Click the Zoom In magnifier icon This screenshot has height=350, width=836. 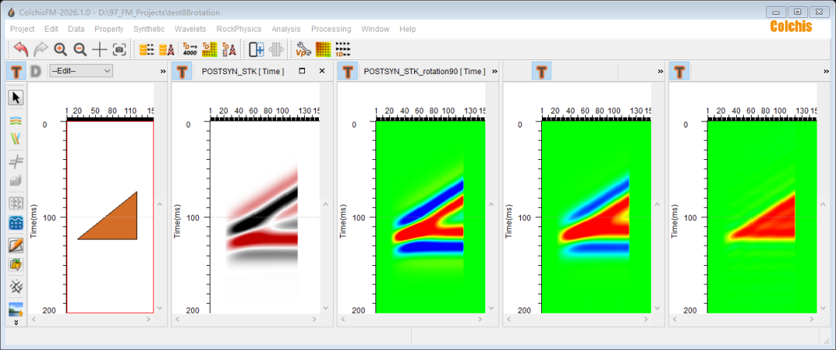(60, 49)
